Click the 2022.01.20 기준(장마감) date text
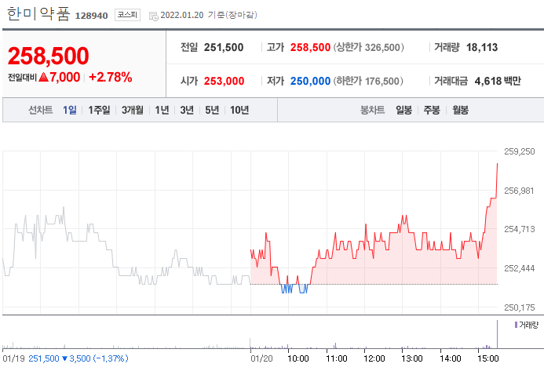The image size is (544, 371). 209,15
